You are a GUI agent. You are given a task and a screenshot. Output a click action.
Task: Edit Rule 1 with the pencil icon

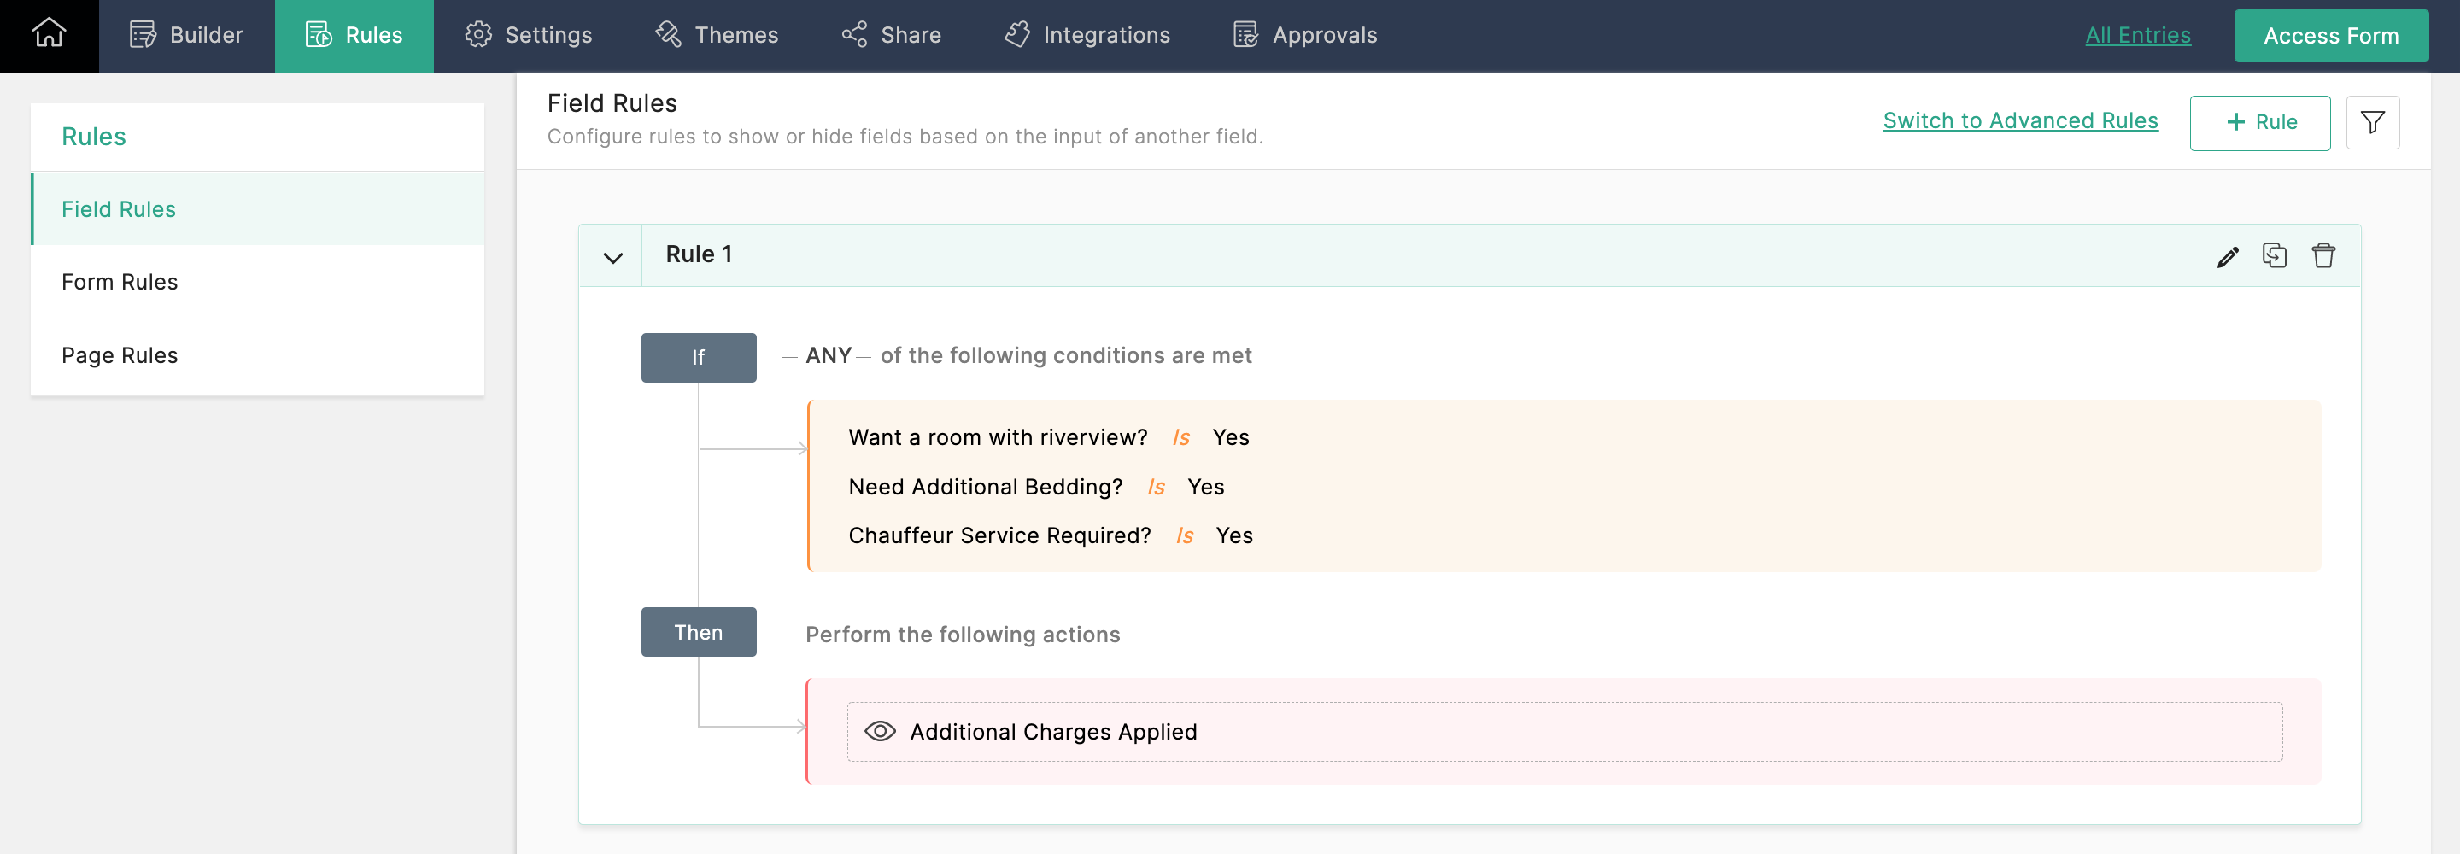click(2227, 256)
